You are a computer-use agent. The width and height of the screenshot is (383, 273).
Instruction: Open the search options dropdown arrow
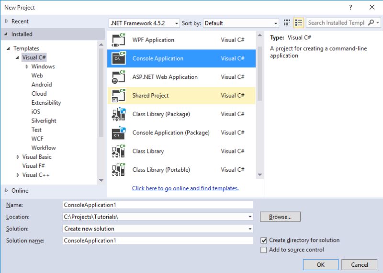point(378,22)
